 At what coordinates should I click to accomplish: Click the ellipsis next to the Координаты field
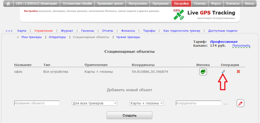pos(226,104)
